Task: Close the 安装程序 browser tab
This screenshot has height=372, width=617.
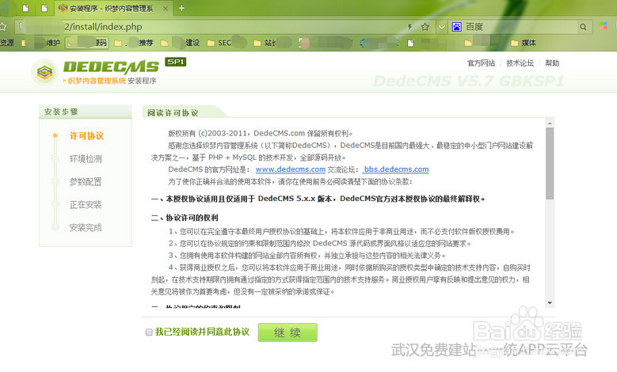Action: [166, 8]
